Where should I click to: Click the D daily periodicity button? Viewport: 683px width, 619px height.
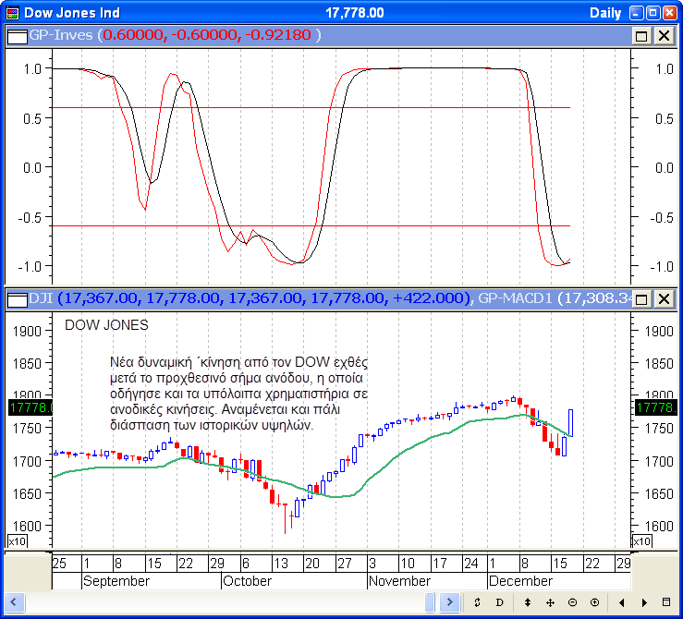499,602
